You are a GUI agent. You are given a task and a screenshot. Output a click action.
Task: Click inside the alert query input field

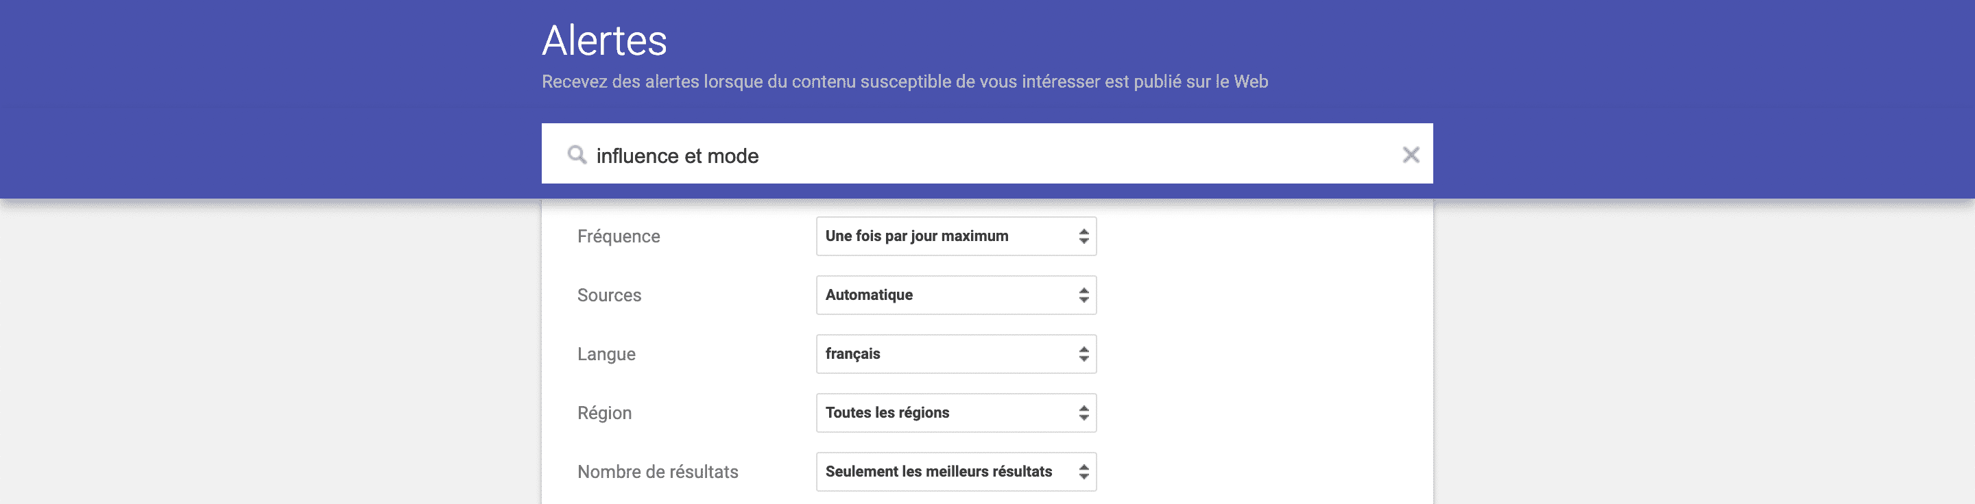tap(920, 155)
